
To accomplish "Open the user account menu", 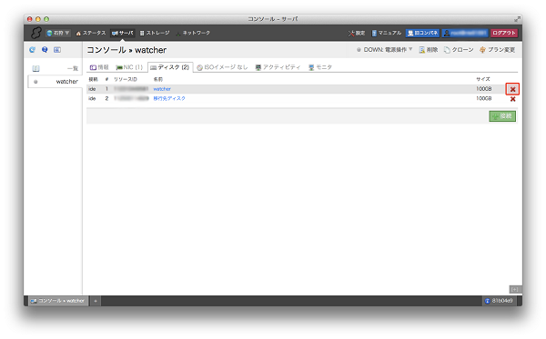I will click(x=465, y=33).
